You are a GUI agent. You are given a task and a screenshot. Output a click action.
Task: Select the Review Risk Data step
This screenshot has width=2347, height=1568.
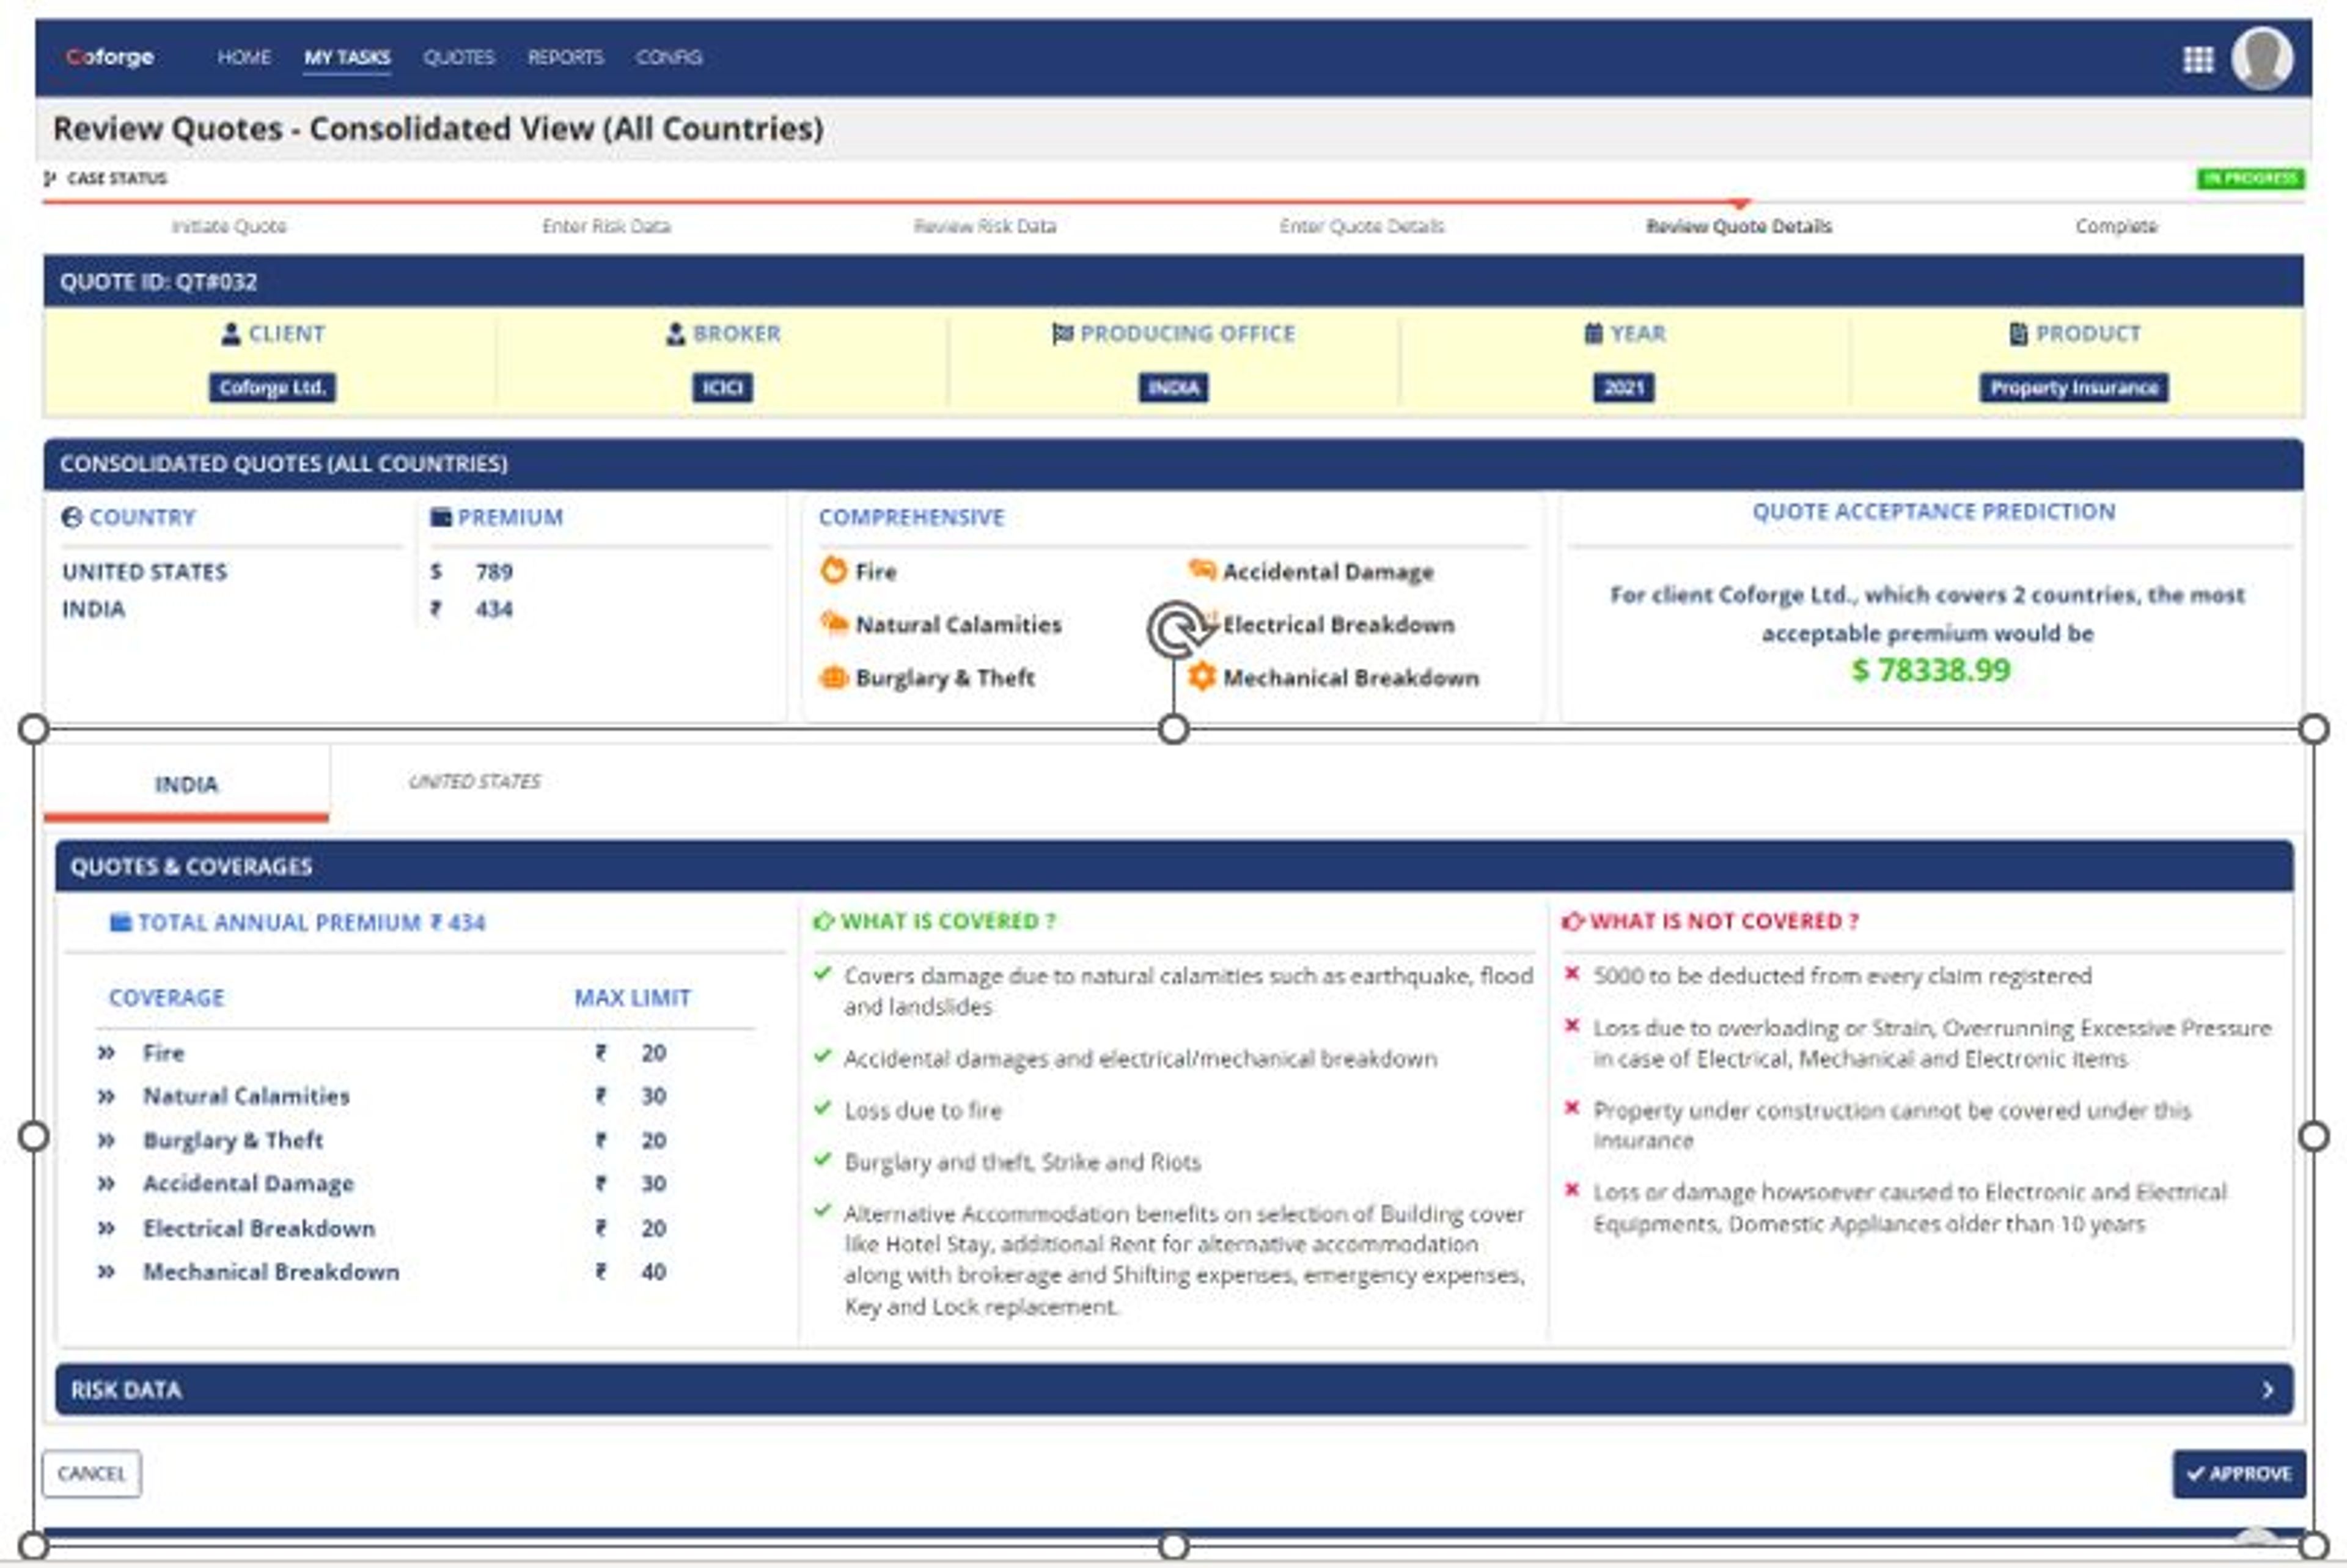pos(985,226)
